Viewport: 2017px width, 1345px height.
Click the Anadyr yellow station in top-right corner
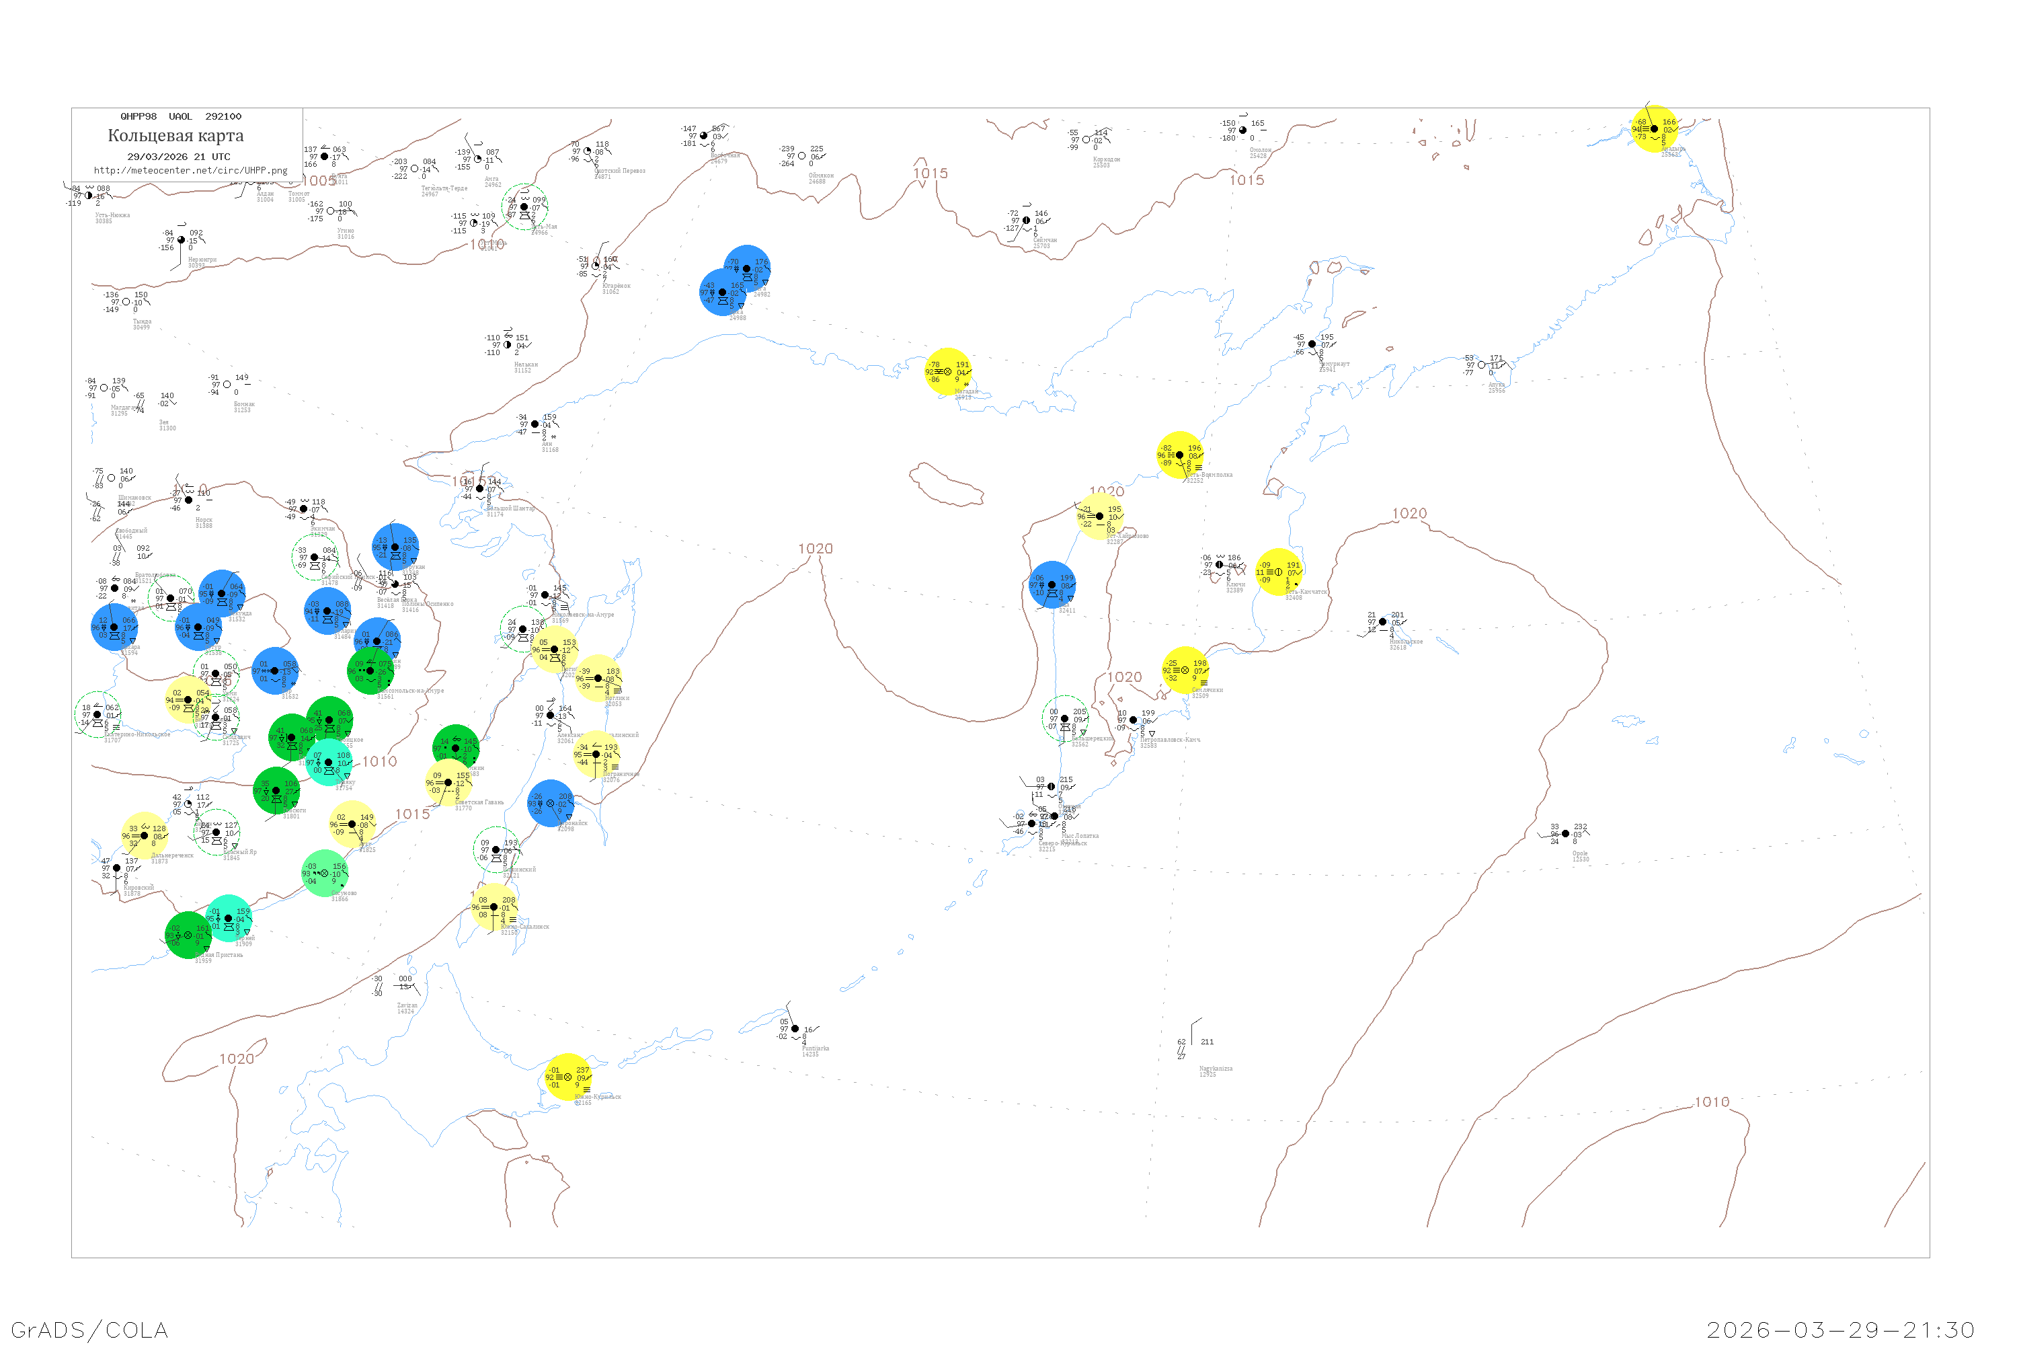1654,128
